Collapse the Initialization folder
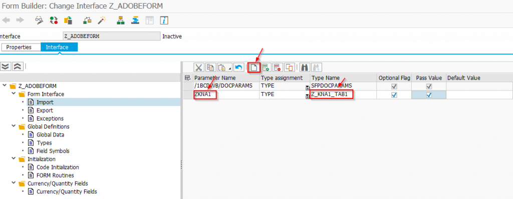Screen dimensions: 513x199 pyautogui.click(x=14, y=159)
